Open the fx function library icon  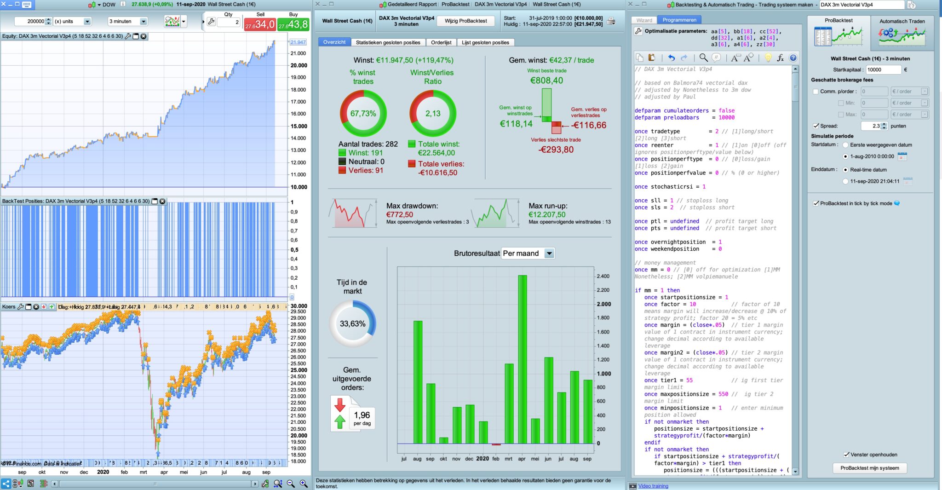point(780,58)
